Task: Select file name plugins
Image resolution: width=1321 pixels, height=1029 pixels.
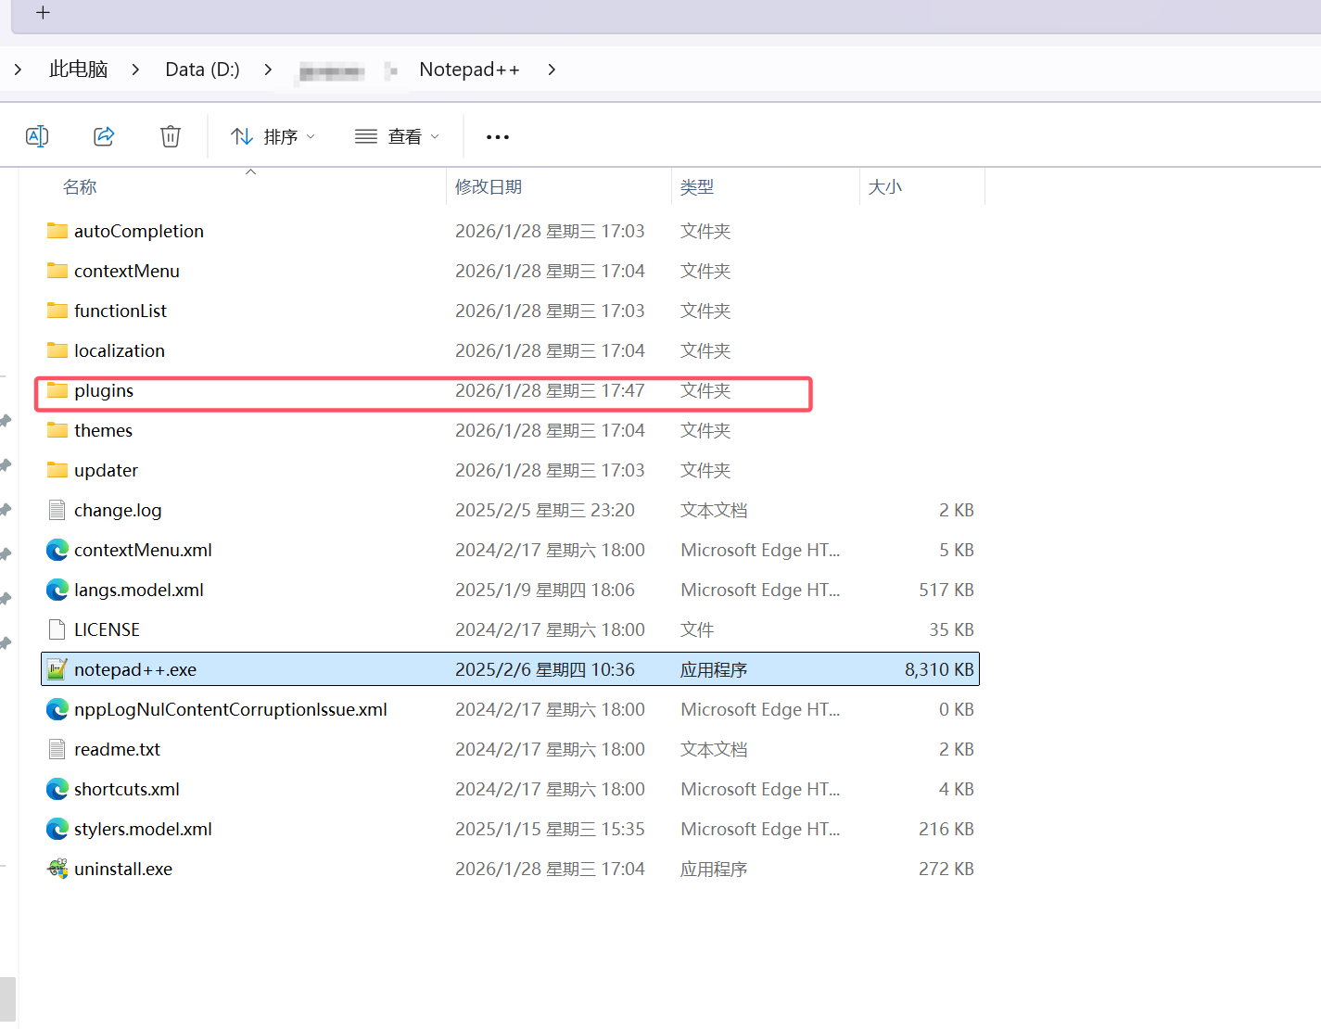Action: coord(104,390)
